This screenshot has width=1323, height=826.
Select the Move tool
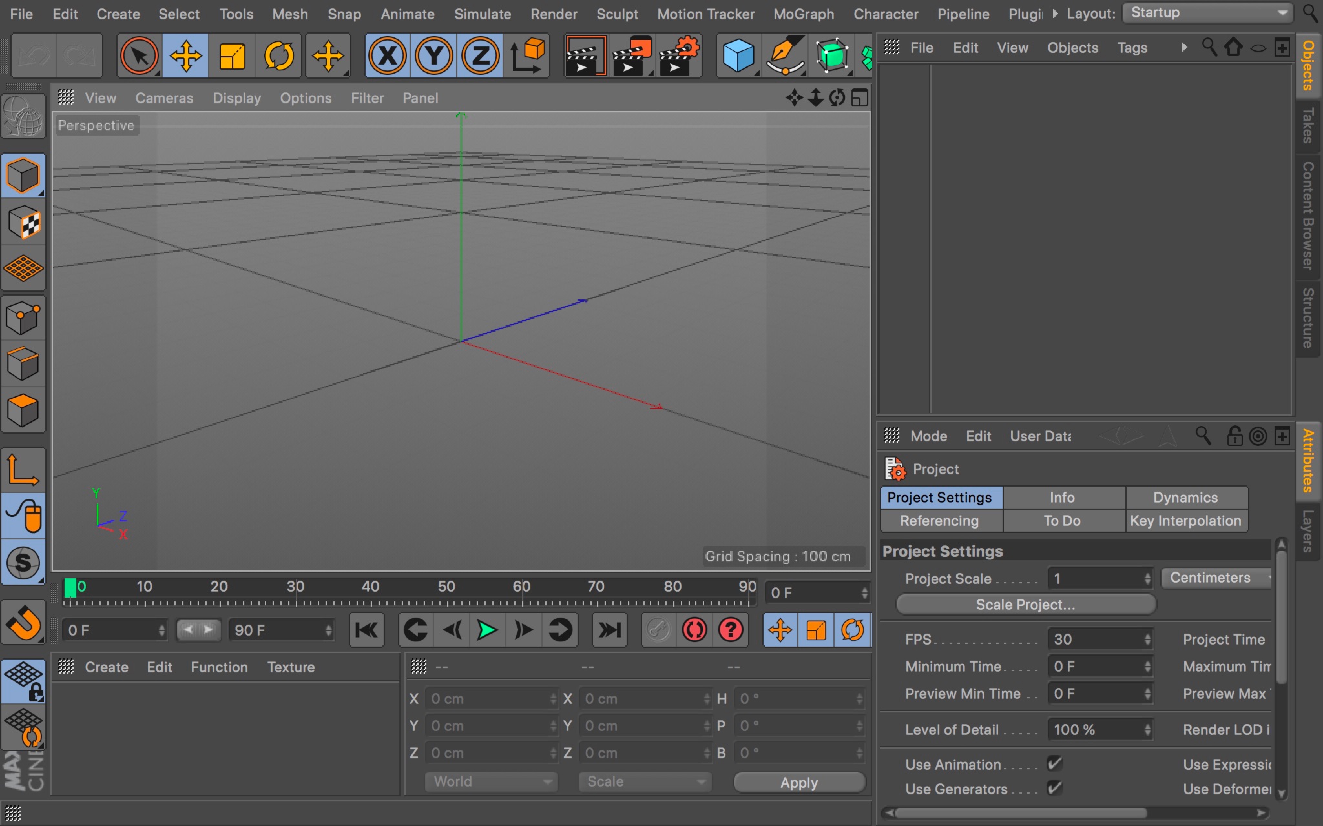coord(185,55)
